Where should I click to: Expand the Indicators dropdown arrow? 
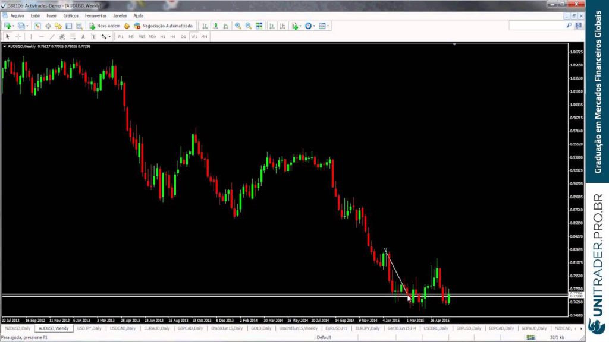[300, 26]
